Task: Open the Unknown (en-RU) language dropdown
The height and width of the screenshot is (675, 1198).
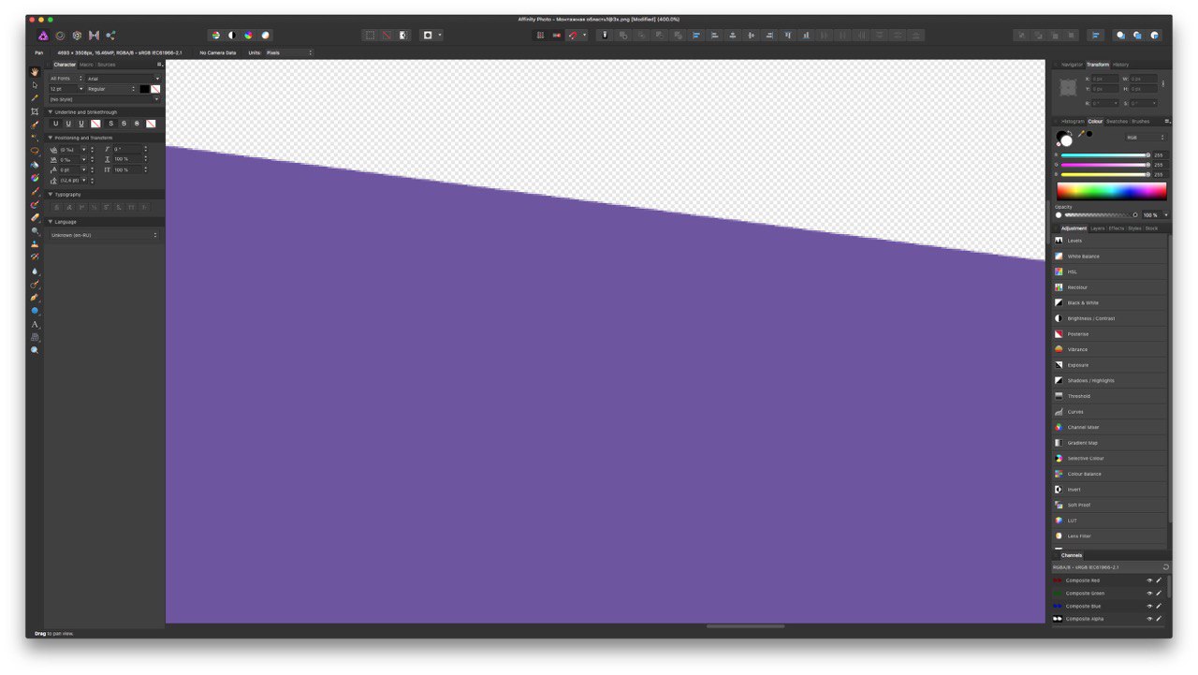Action: (x=104, y=235)
